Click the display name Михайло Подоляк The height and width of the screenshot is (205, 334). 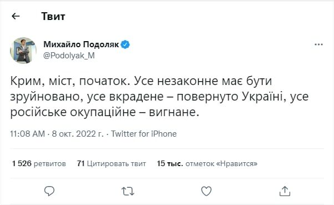click(x=81, y=44)
